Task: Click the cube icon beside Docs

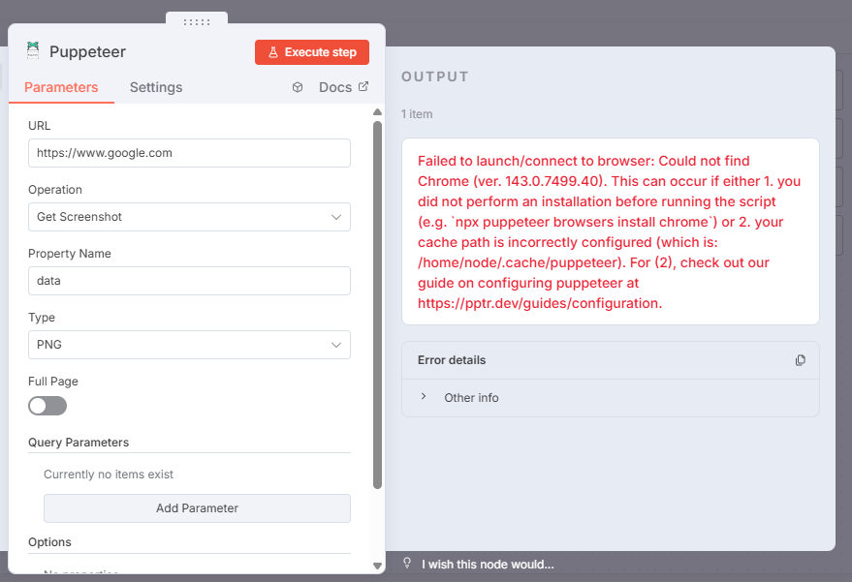Action: click(298, 87)
